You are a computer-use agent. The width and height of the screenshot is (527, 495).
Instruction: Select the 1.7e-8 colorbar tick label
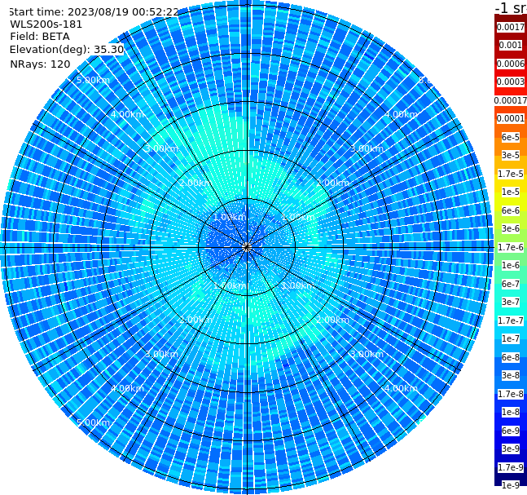[511, 394]
